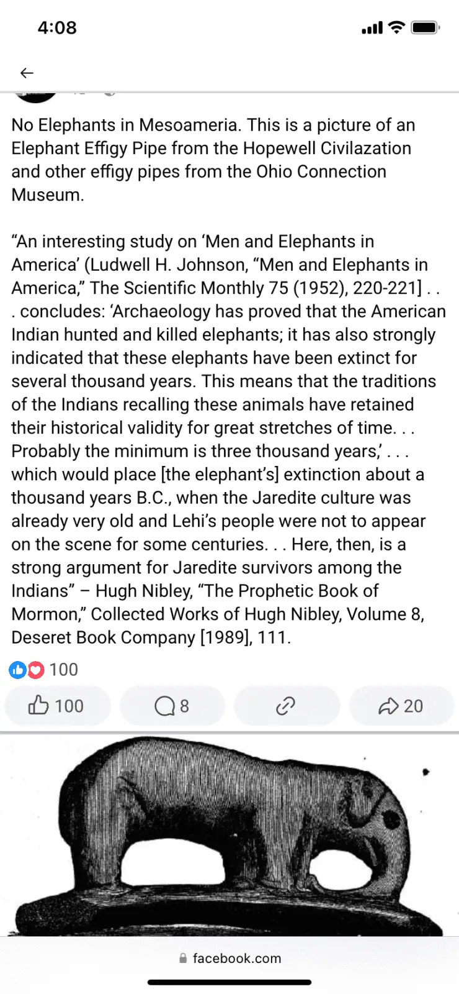Viewport: 459px width, 994px height.
Task: Tap the Wi-Fi status icon
Action: tap(396, 27)
